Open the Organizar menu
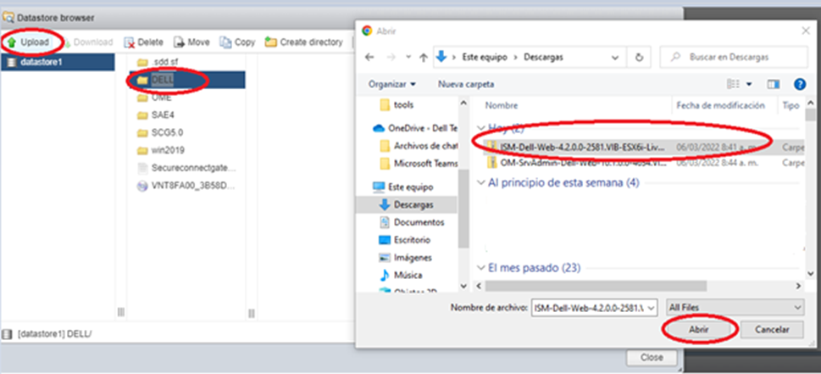This screenshot has width=821, height=374. click(392, 84)
